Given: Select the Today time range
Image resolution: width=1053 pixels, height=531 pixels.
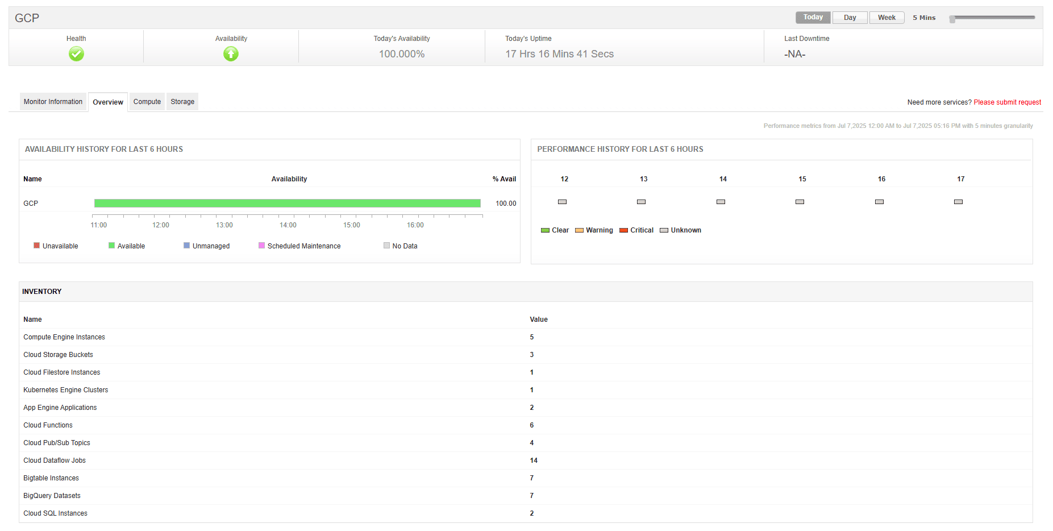Looking at the screenshot, I should [x=813, y=18].
